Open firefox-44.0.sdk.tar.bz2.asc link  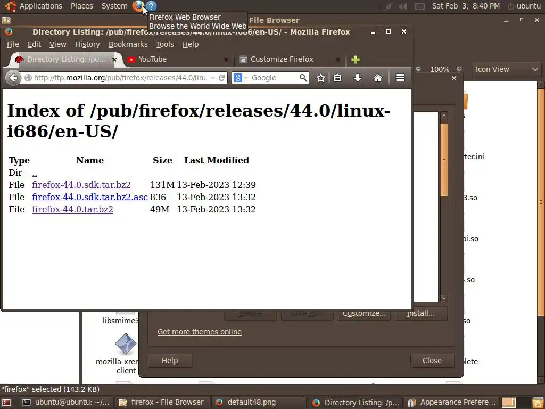(89, 197)
